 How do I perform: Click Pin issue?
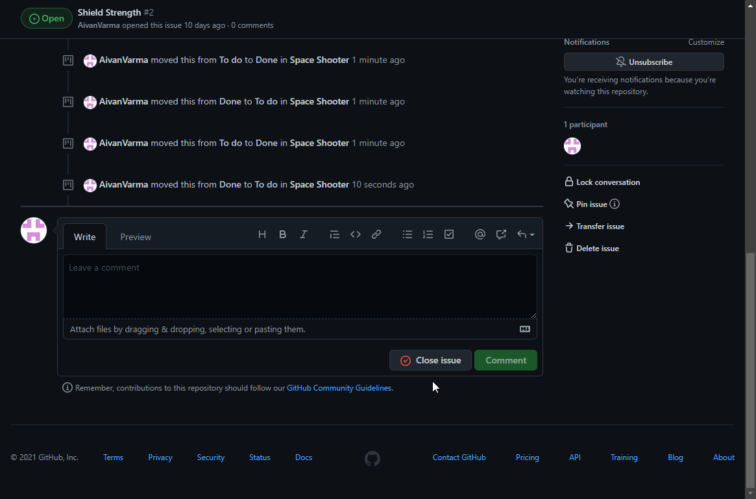pos(586,204)
